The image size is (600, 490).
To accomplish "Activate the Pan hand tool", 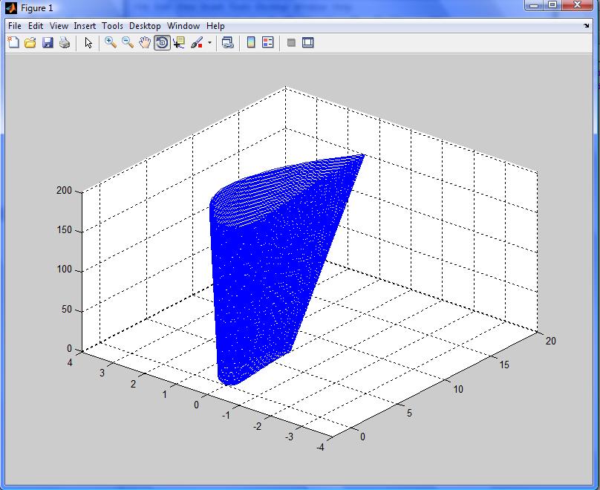I will 145,43.
